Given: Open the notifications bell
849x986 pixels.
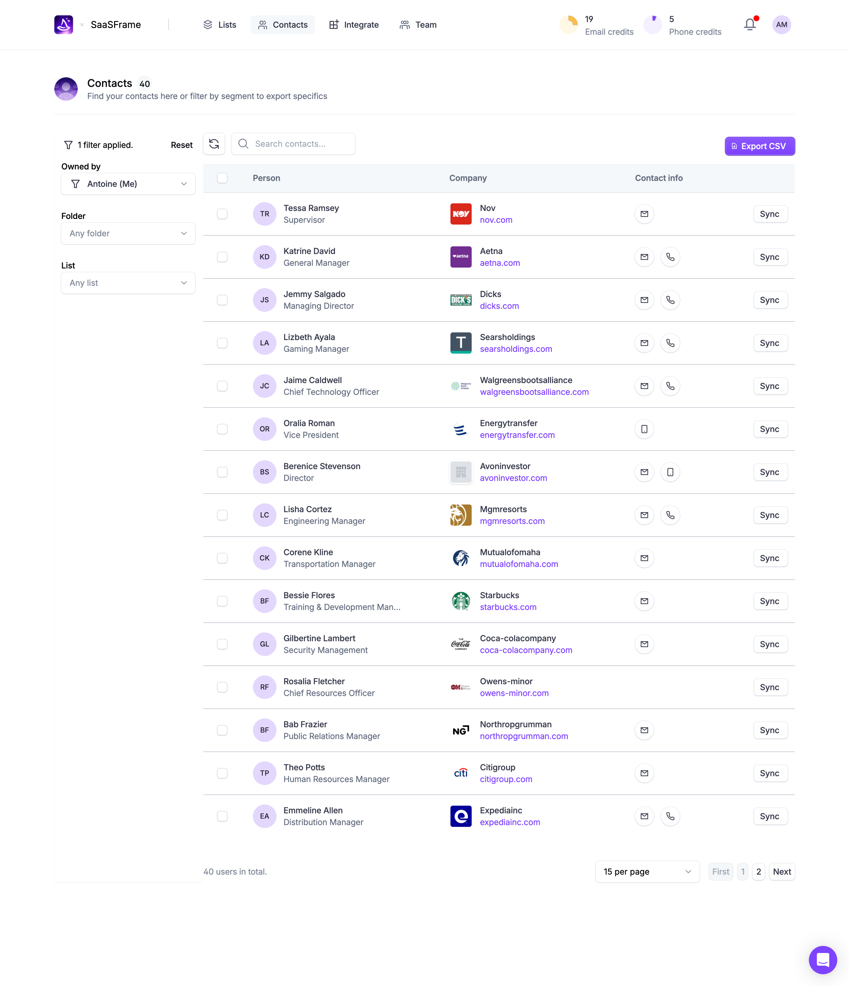Looking at the screenshot, I should click(750, 24).
